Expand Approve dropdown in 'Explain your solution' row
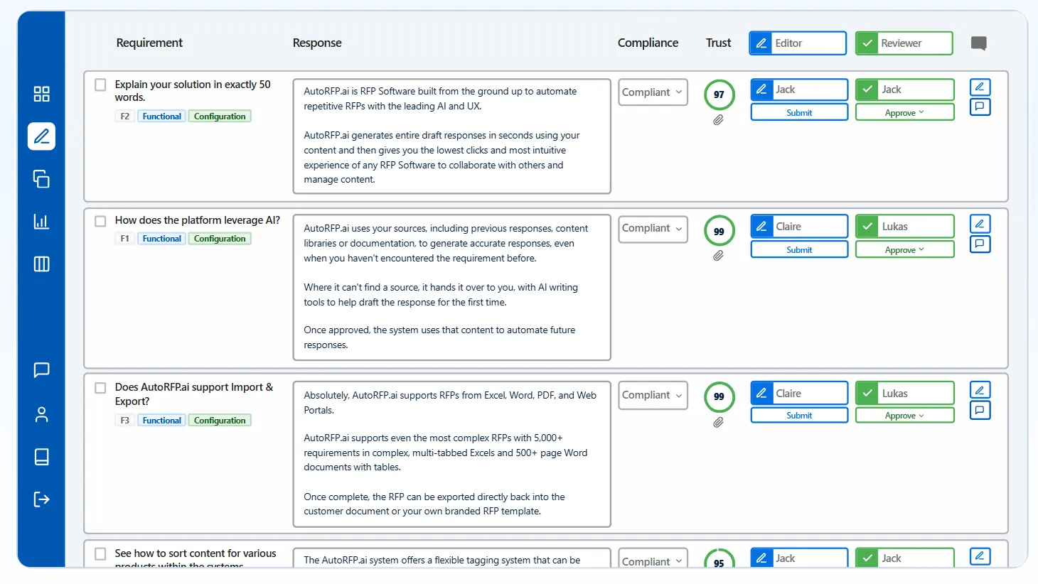 click(904, 112)
